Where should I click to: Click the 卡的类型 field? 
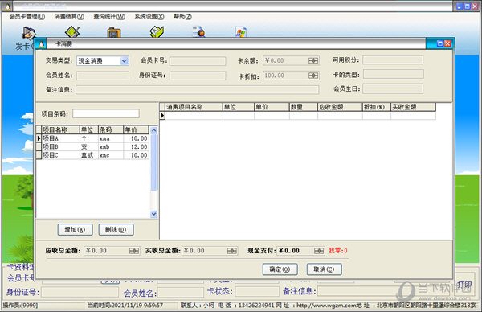pos(394,74)
